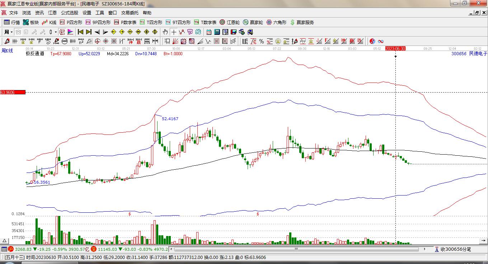Open the 浏览 menu
Viewport: 488px width, 264px height.
(27, 13)
